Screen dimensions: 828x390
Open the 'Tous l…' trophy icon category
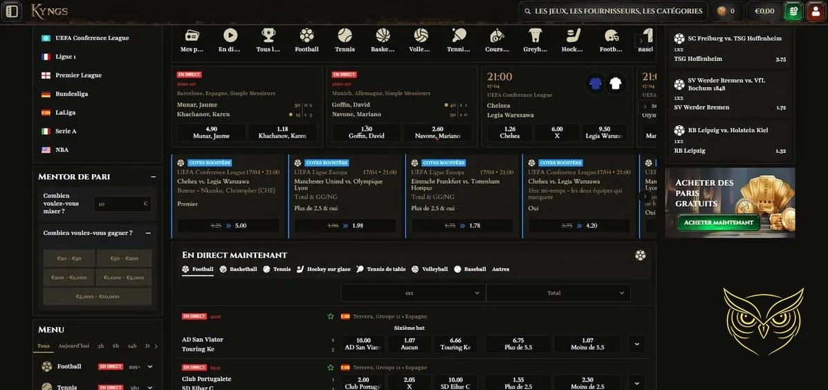point(268,41)
